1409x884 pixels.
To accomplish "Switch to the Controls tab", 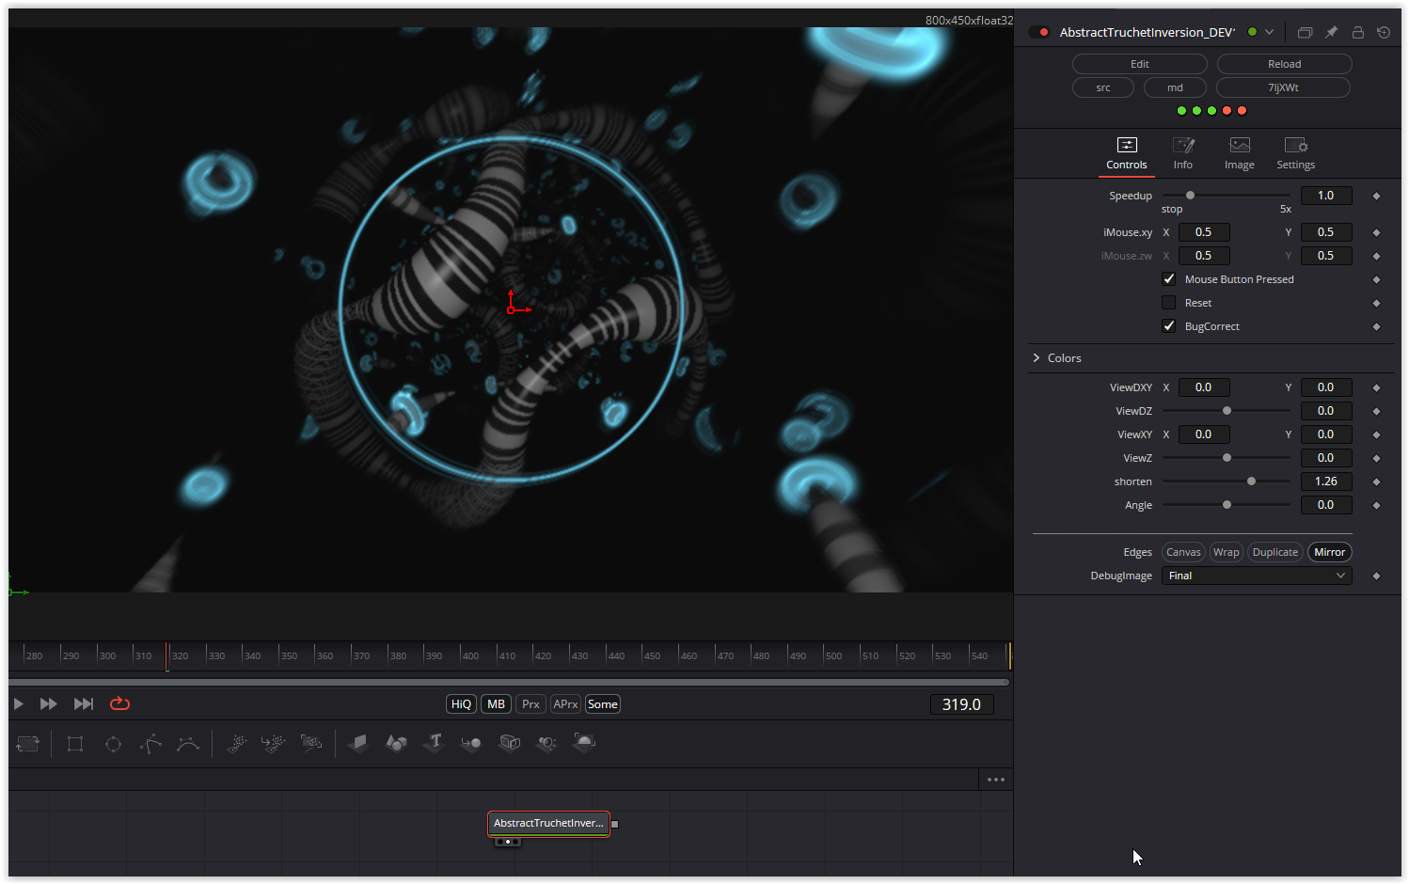I will pyautogui.click(x=1127, y=154).
